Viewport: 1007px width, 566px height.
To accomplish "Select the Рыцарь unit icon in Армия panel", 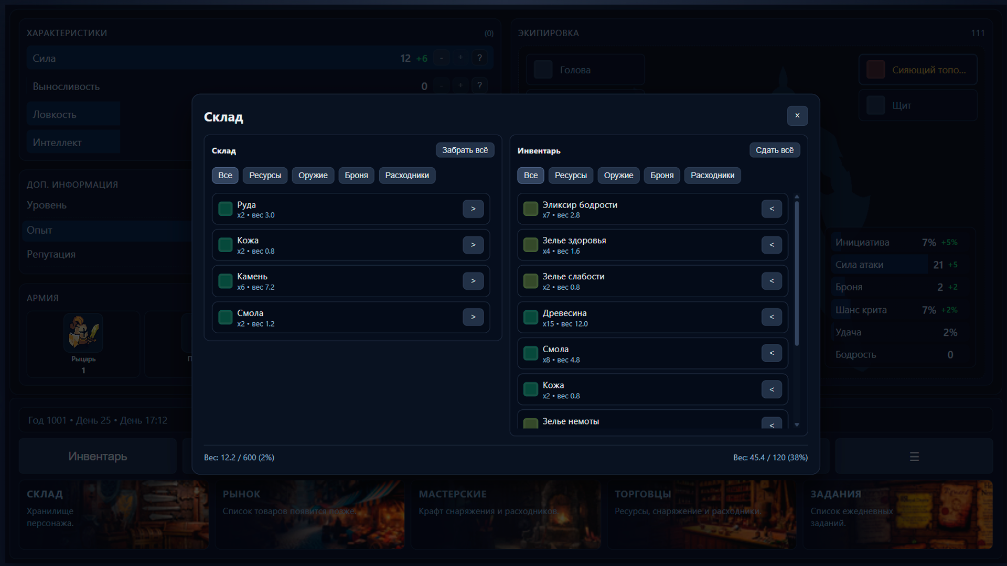I will (x=82, y=332).
